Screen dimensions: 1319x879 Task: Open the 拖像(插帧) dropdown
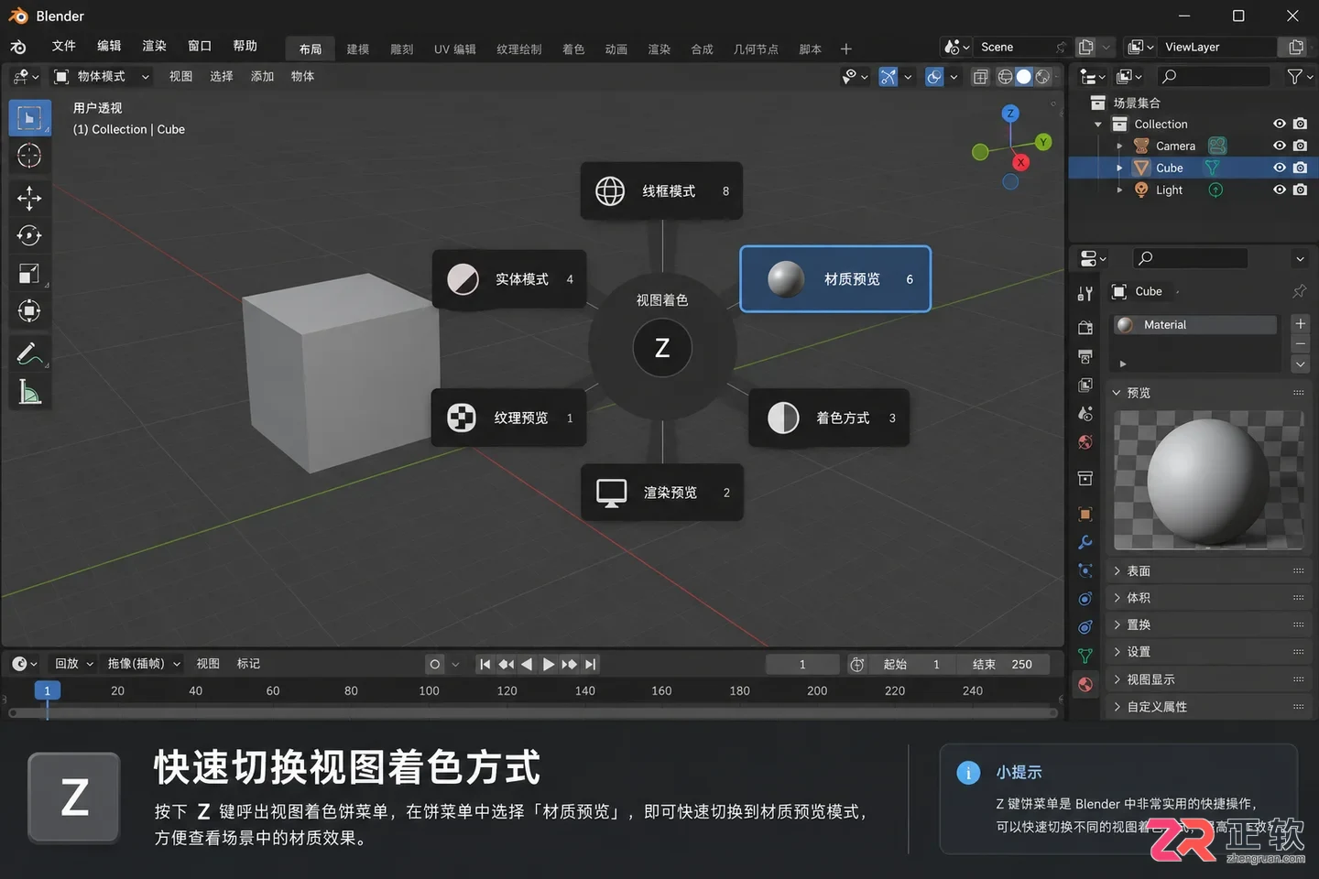[x=144, y=664]
